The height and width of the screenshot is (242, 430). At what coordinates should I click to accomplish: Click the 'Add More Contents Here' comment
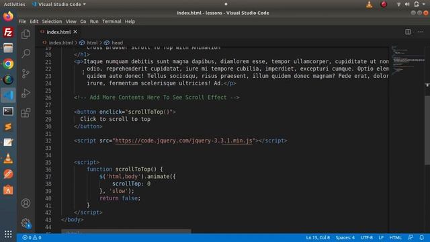tap(157, 97)
